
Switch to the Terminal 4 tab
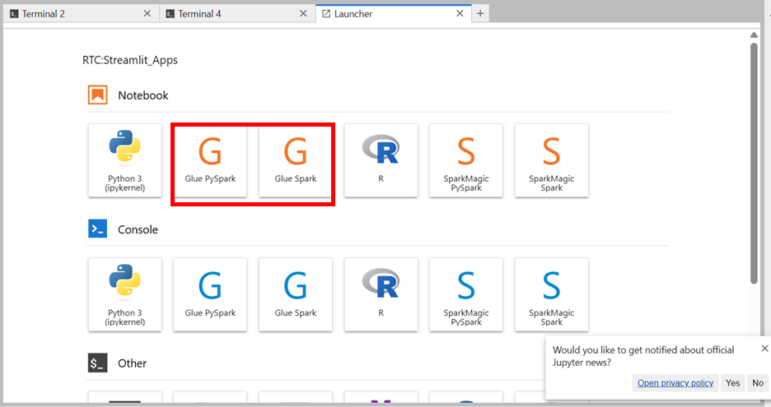(237, 14)
